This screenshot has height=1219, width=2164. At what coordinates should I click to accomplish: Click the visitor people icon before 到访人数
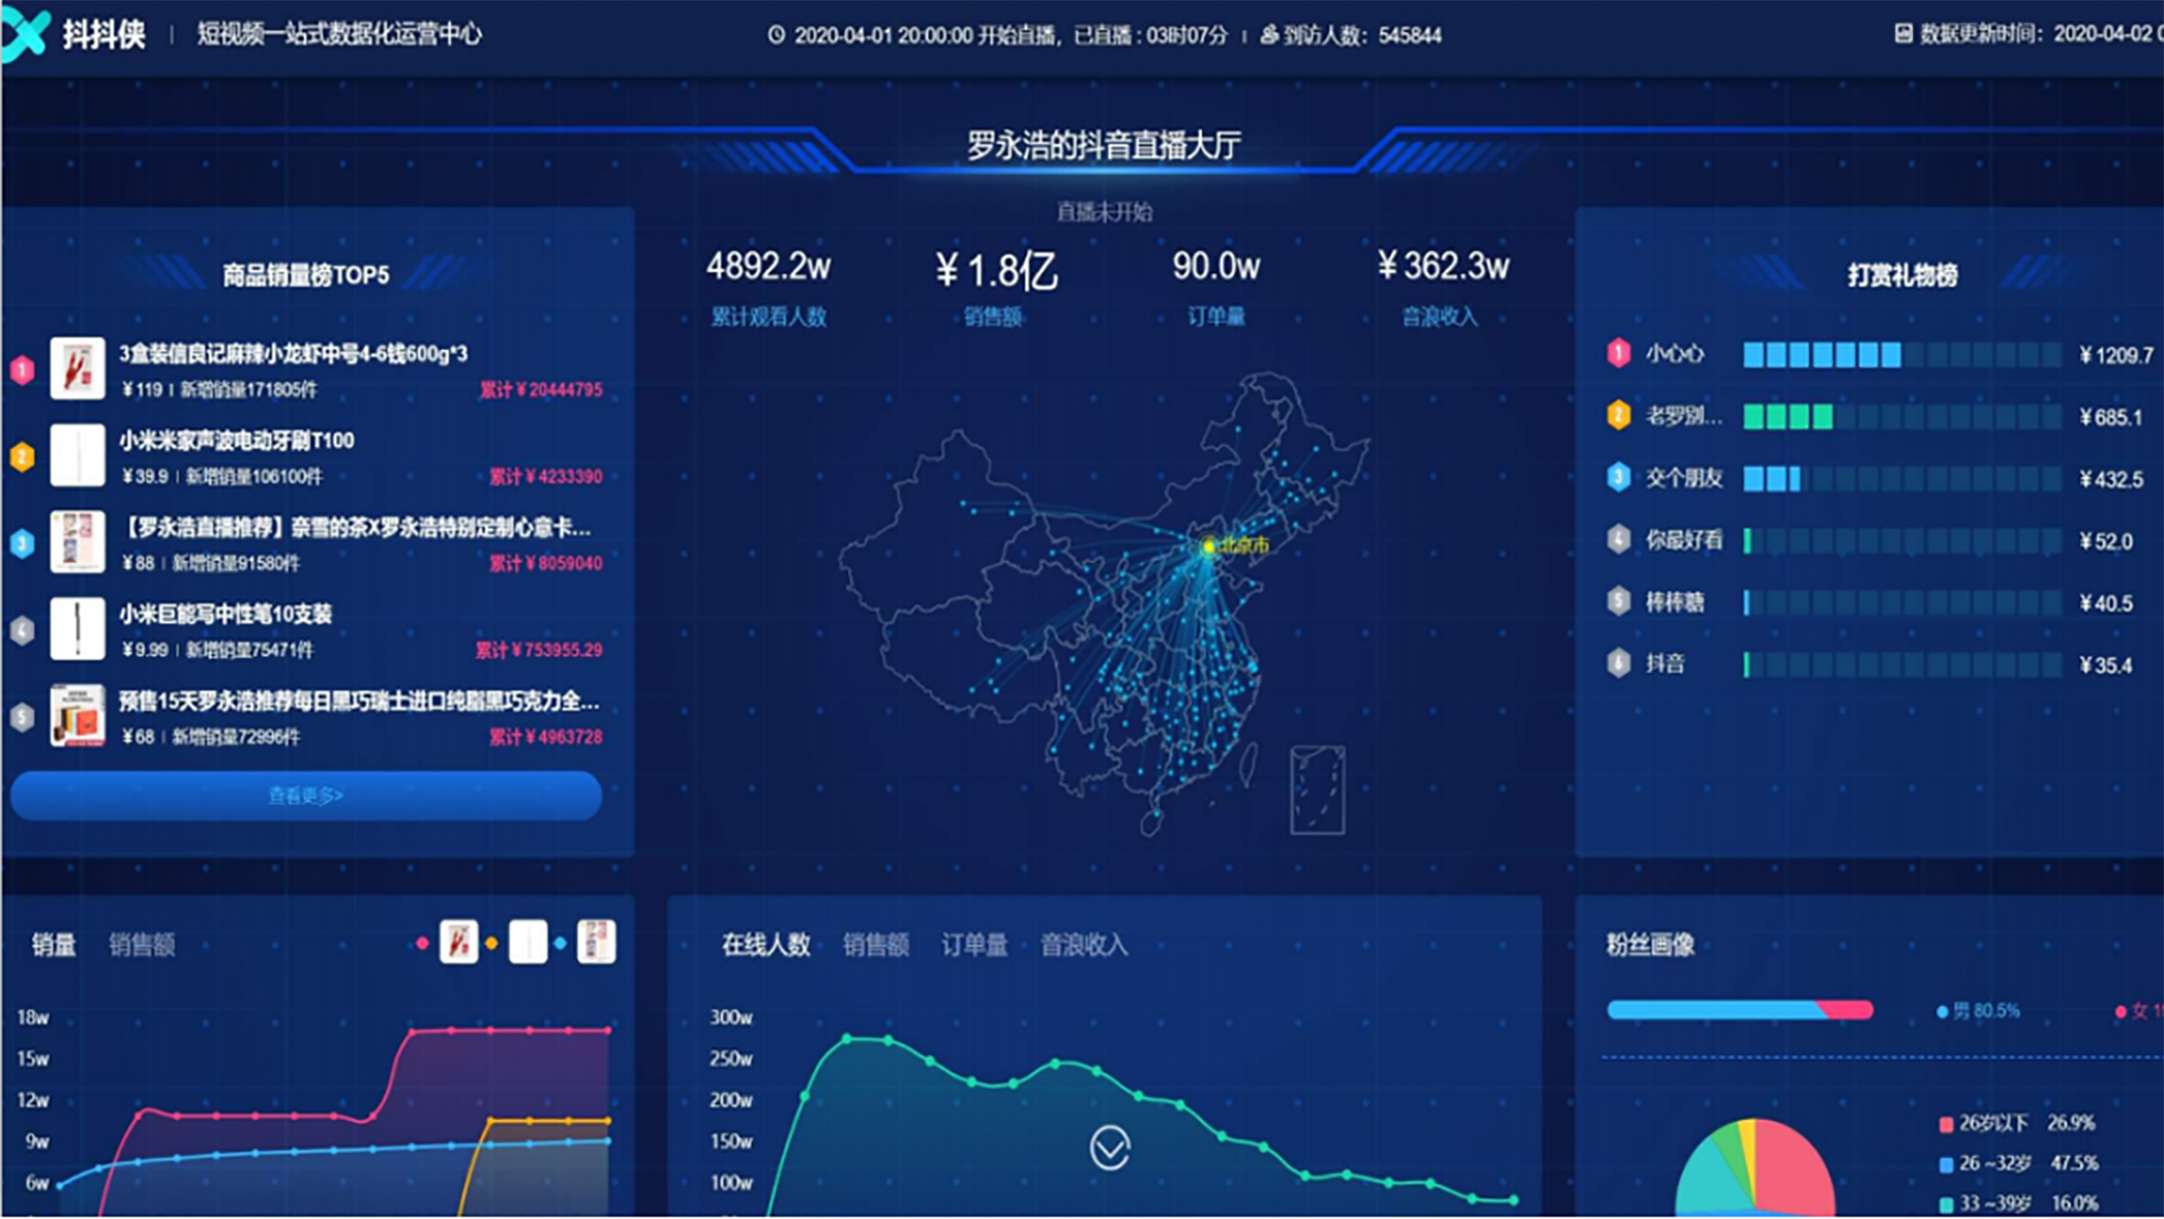tap(1269, 35)
